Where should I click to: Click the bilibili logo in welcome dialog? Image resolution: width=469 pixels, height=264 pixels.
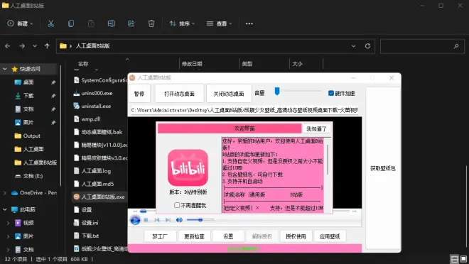(x=188, y=167)
